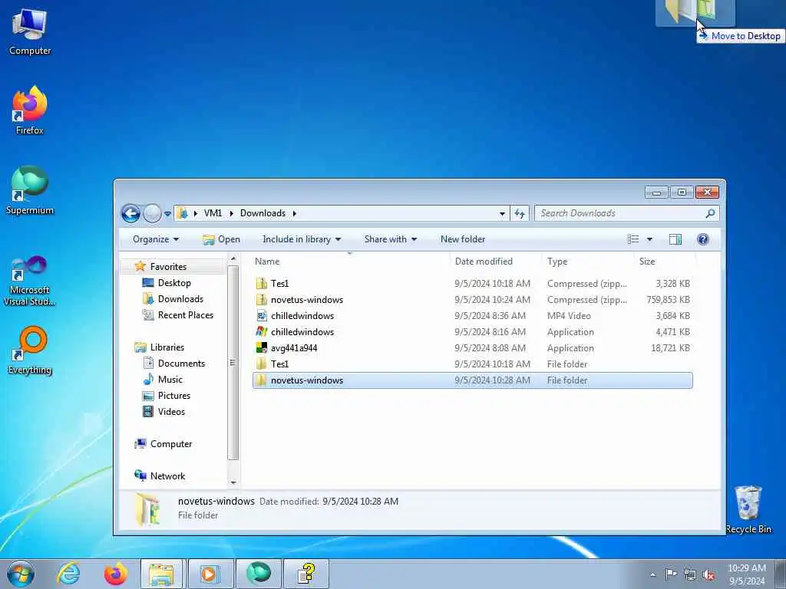Viewport: 786px width, 589px height.
Task: Select the chilledwindows application file
Action: pyautogui.click(x=473, y=331)
